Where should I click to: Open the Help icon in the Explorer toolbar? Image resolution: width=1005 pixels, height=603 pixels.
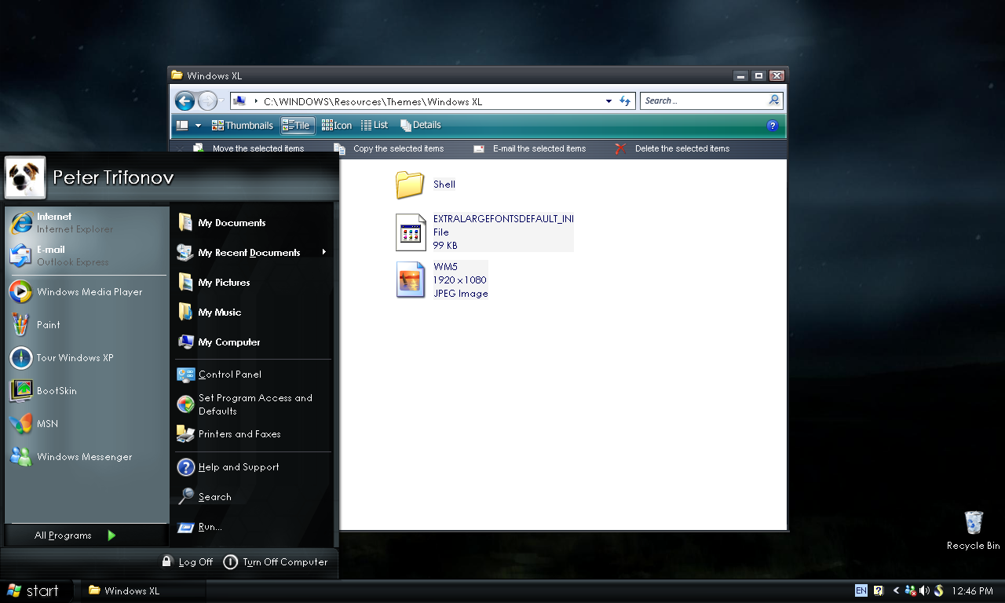(772, 126)
